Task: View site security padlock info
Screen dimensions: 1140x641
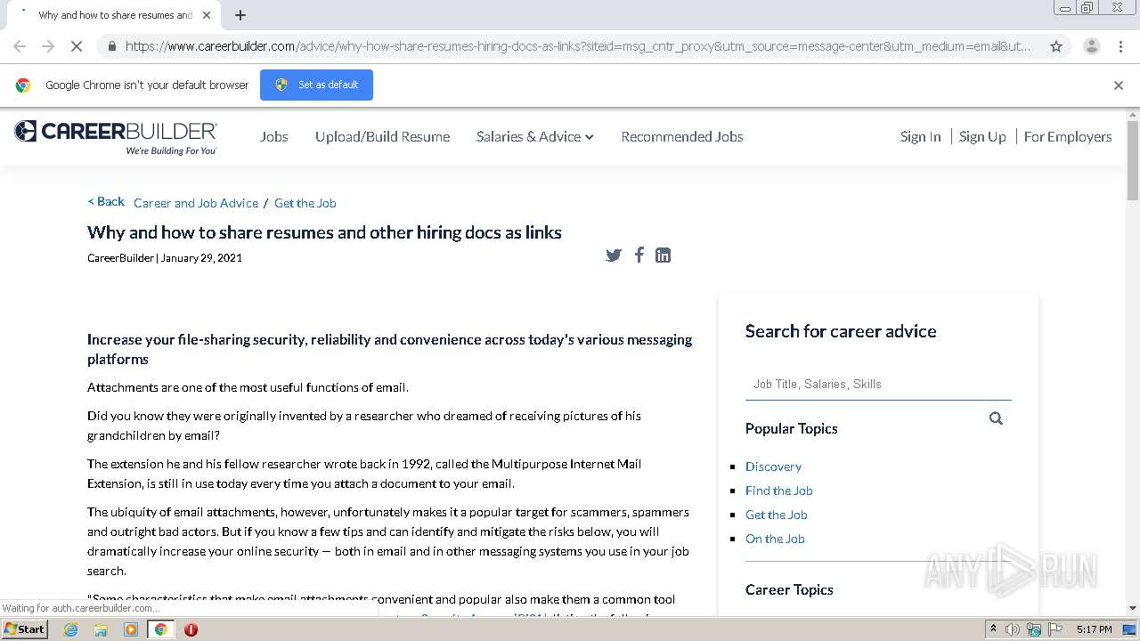Action: click(x=111, y=46)
